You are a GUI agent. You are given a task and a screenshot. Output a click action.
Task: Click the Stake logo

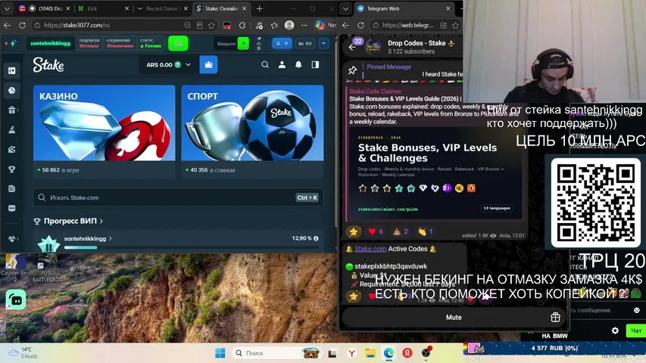point(48,64)
